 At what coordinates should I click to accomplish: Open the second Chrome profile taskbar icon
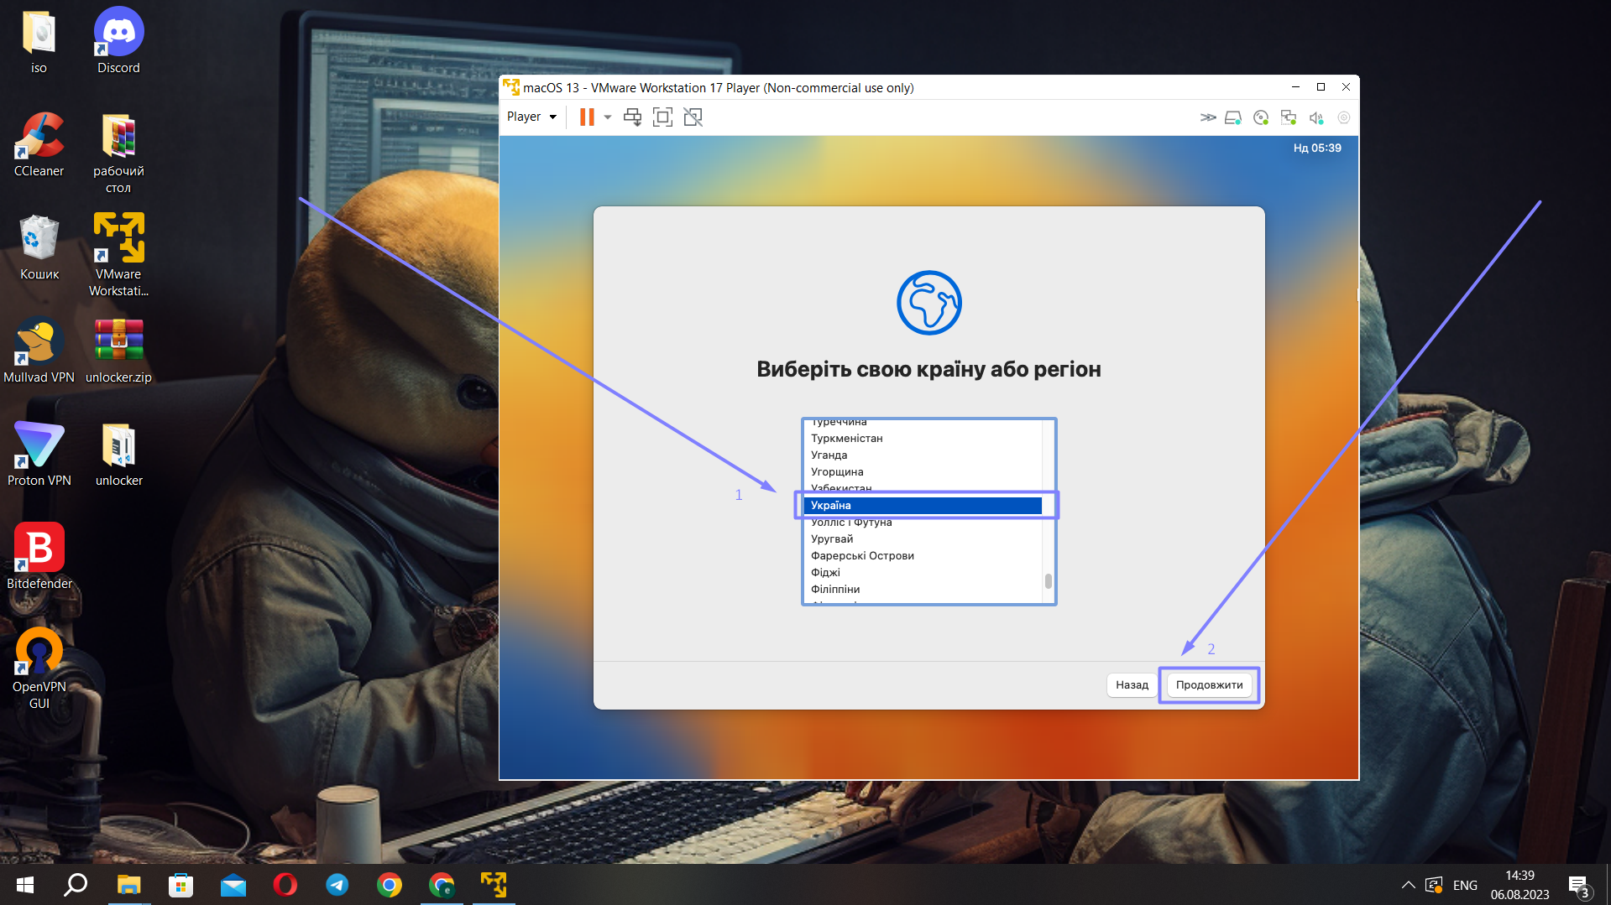tap(442, 885)
